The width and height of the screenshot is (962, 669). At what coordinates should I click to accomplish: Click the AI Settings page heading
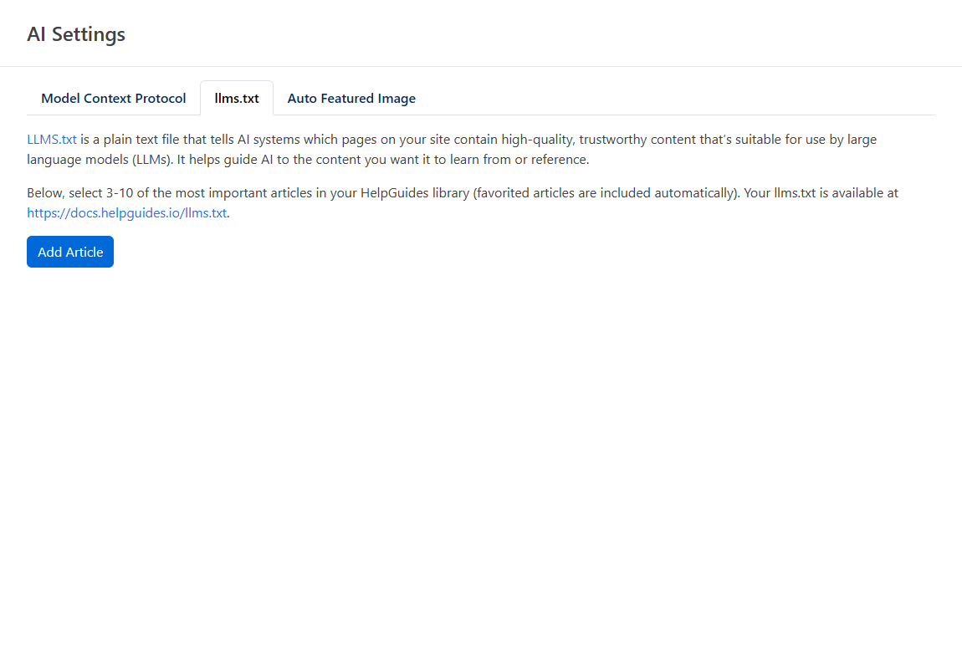coord(76,34)
